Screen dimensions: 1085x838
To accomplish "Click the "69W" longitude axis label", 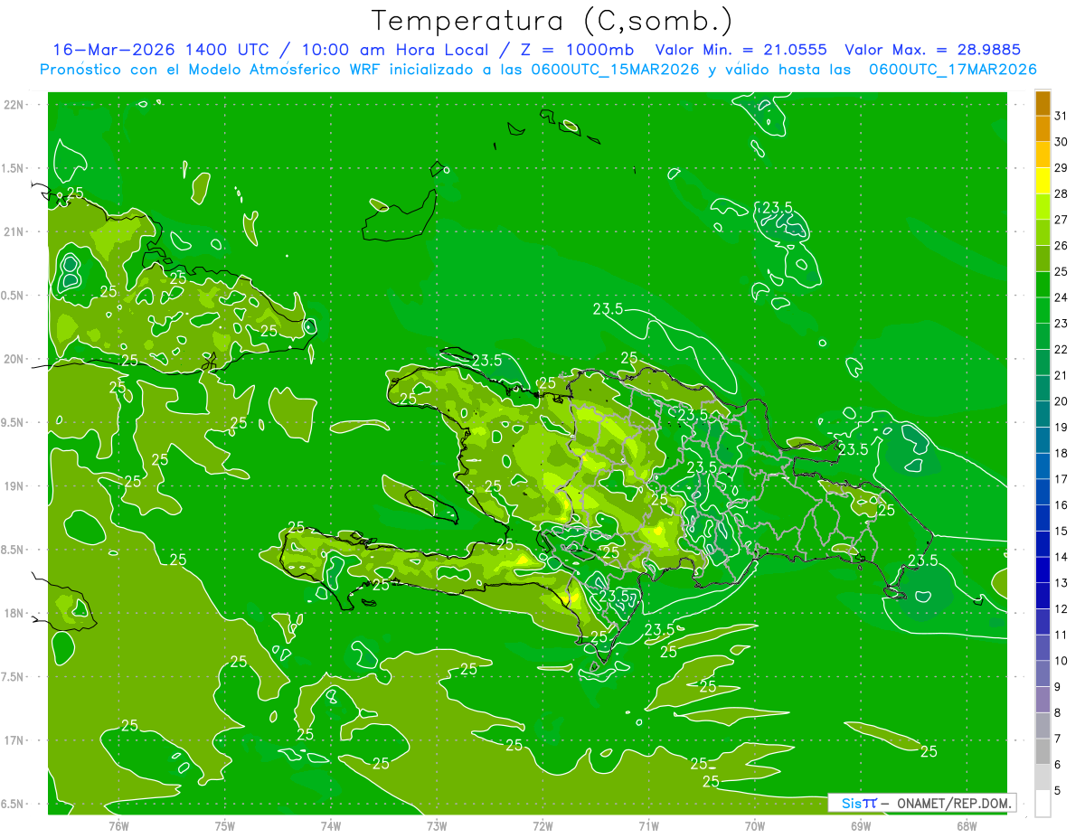I will pos(861,825).
